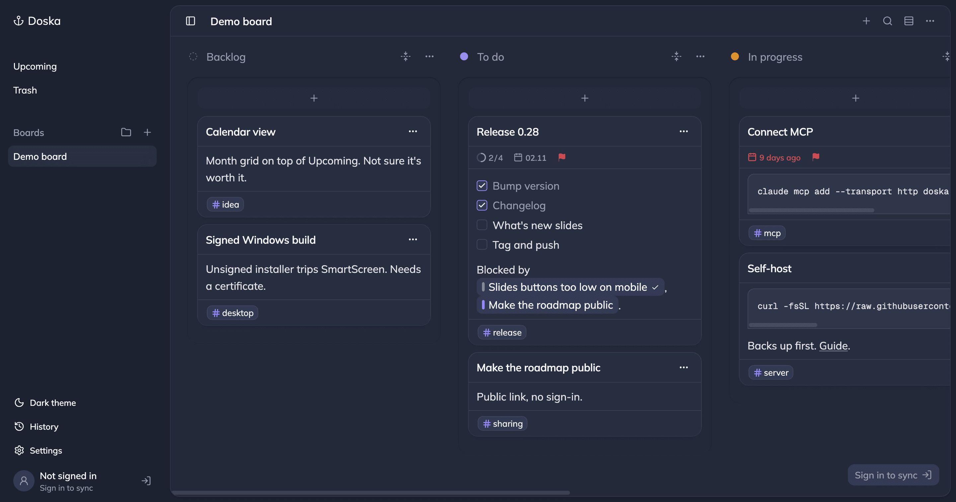
Task: Select Demo board in Boards list
Action: (82, 157)
